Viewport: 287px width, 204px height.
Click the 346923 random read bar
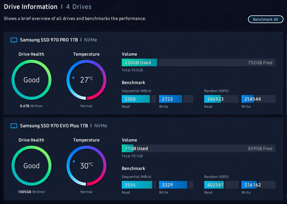[221, 99]
